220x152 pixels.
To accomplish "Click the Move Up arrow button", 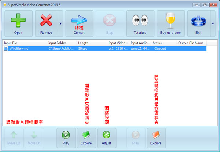I will coord(14,138).
